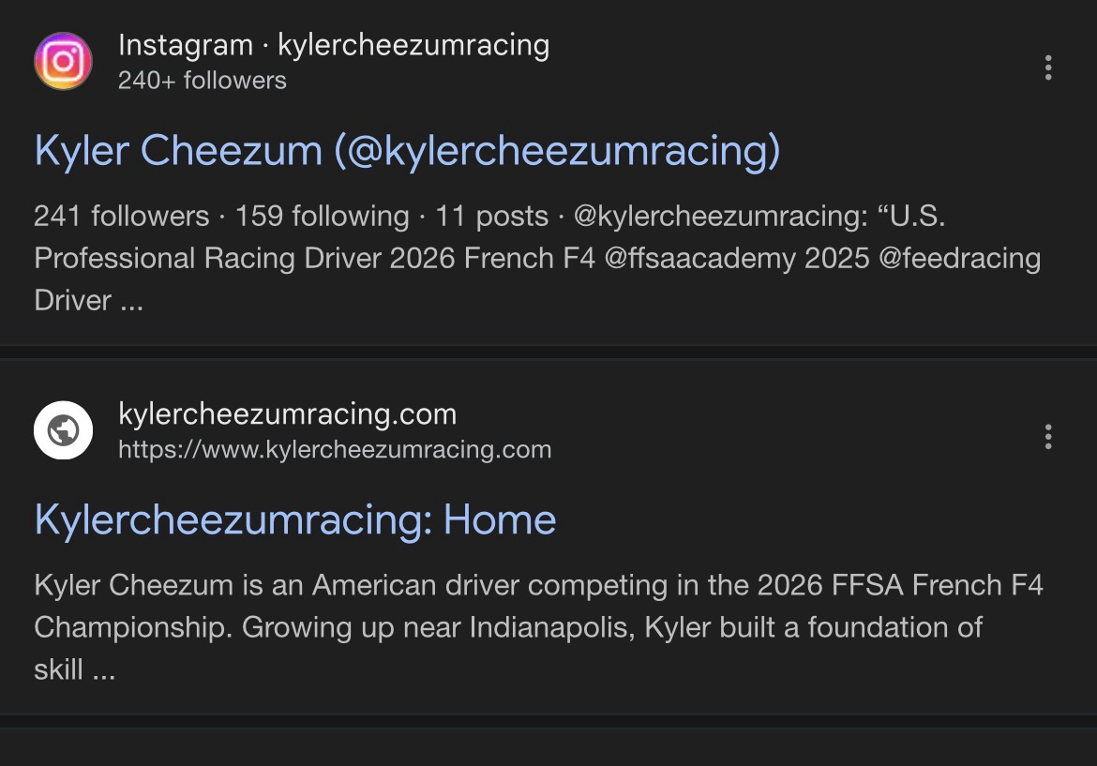Click the 240+ followers subtitle text

pyautogui.click(x=203, y=81)
